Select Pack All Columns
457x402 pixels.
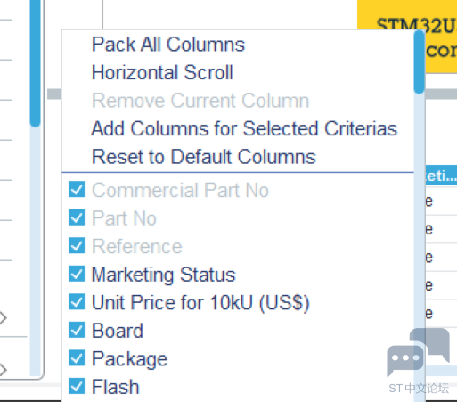tap(168, 45)
